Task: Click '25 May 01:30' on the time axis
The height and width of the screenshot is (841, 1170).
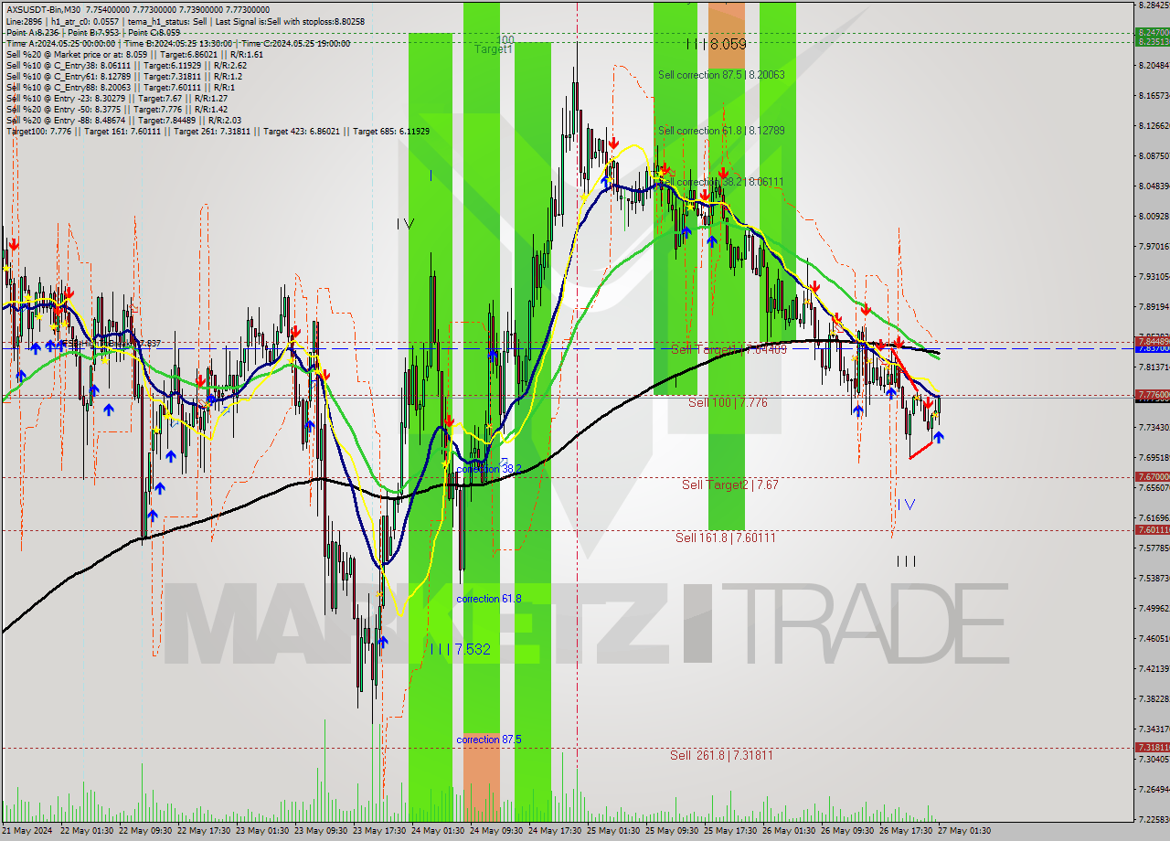Action: pos(615,831)
